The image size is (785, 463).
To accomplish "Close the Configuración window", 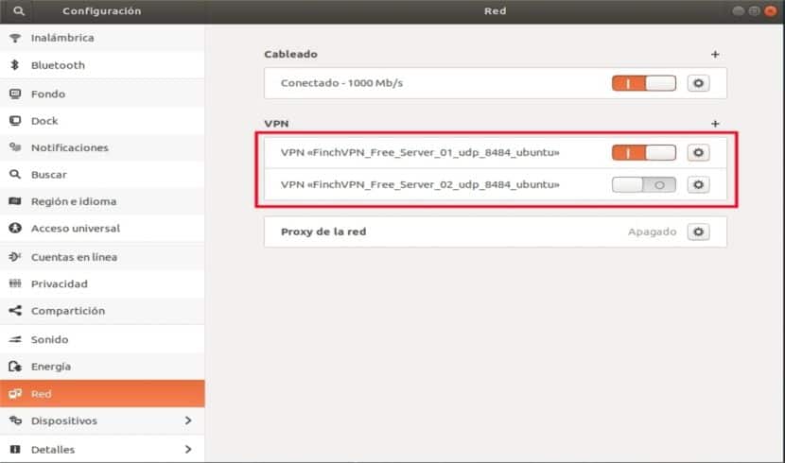I will [770, 11].
